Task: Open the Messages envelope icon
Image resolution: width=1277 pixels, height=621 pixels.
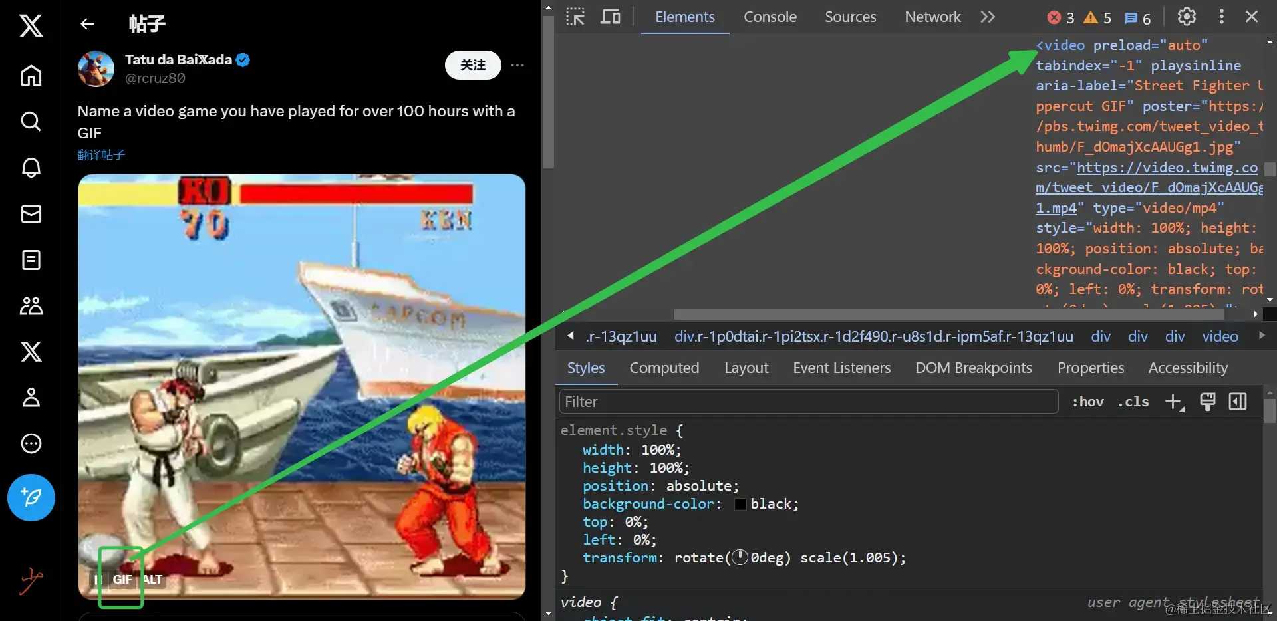Action: [31, 214]
